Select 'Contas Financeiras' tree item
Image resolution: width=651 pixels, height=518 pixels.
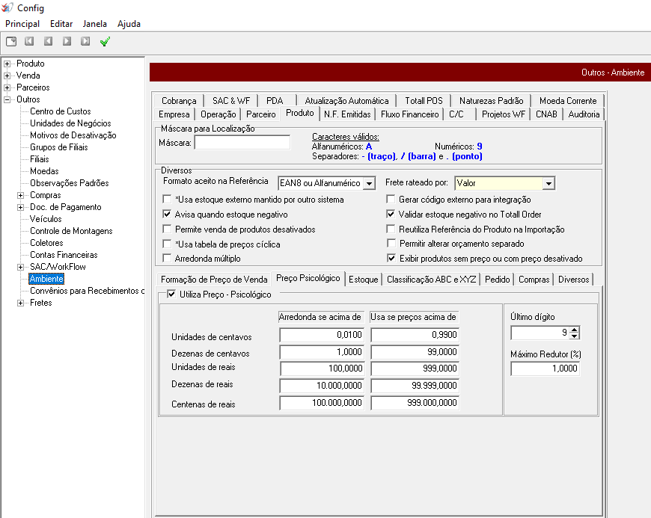click(64, 255)
